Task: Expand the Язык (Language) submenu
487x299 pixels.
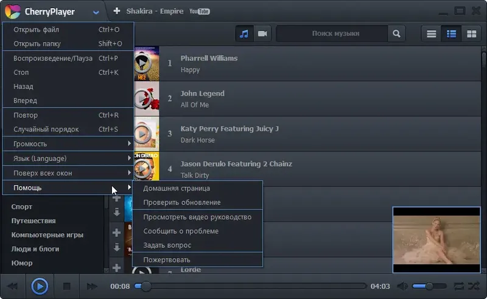Action: click(68, 158)
